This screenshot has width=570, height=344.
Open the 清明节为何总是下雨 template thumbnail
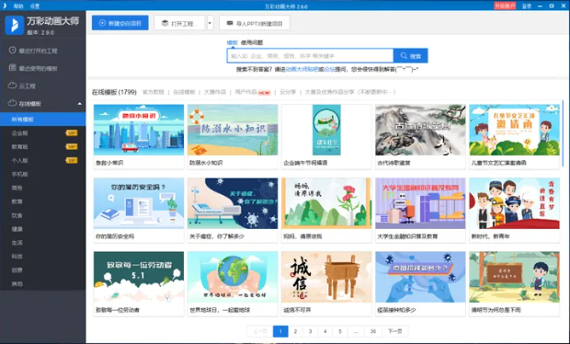click(x=515, y=277)
